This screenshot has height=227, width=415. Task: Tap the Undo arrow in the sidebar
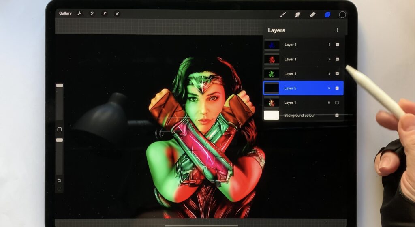click(59, 180)
